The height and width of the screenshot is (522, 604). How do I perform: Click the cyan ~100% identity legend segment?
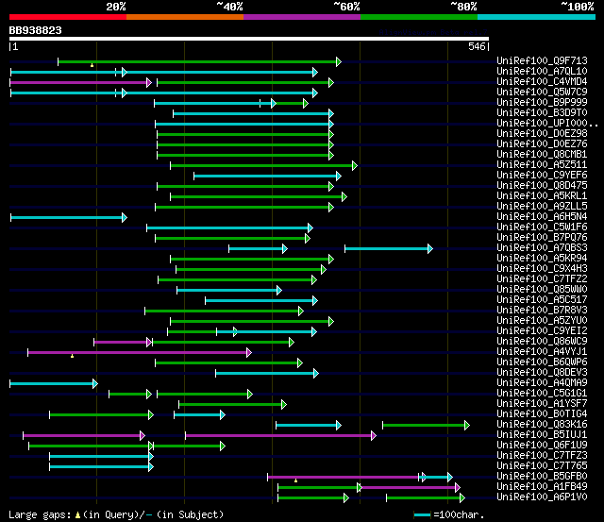click(536, 17)
